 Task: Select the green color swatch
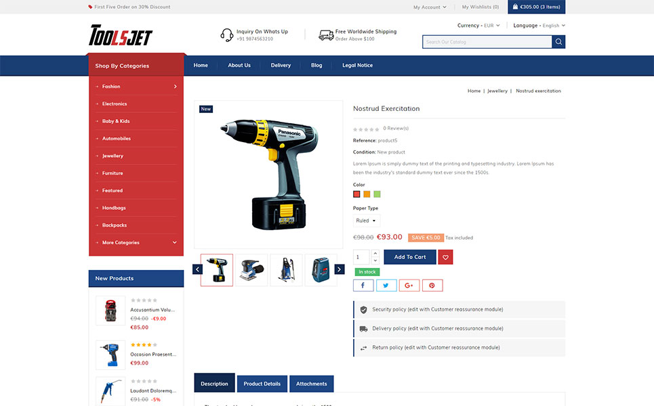pyautogui.click(x=377, y=194)
